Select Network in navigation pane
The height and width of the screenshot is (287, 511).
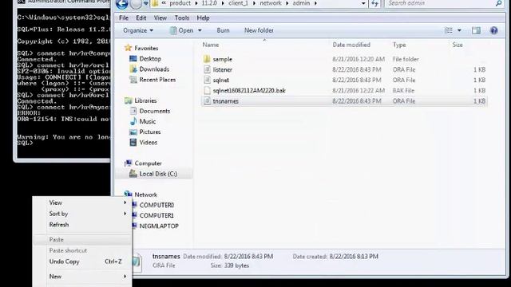point(145,195)
